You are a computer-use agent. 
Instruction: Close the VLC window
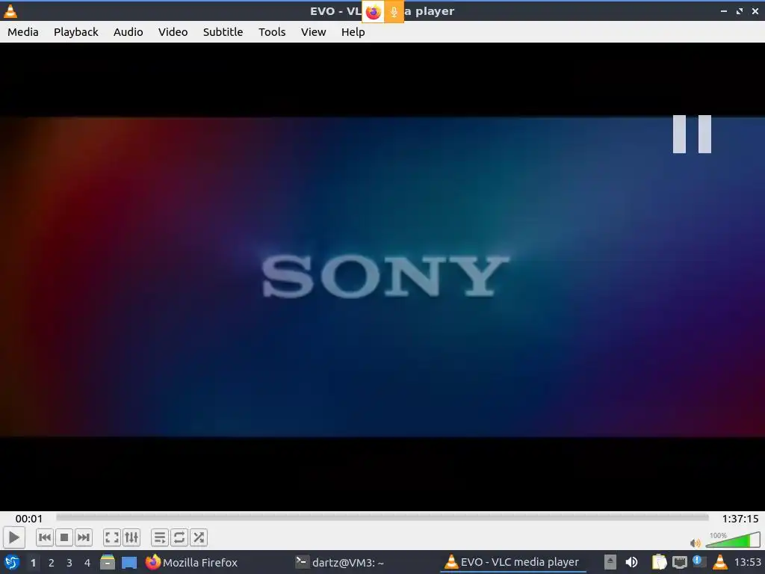(755, 11)
